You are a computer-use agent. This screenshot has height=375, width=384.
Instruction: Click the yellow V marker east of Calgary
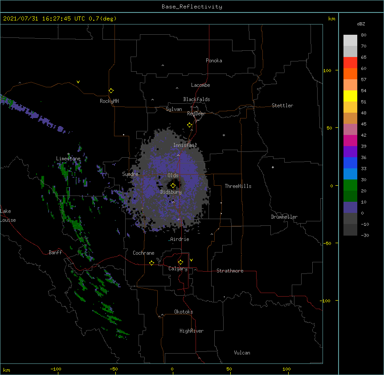(x=191, y=260)
